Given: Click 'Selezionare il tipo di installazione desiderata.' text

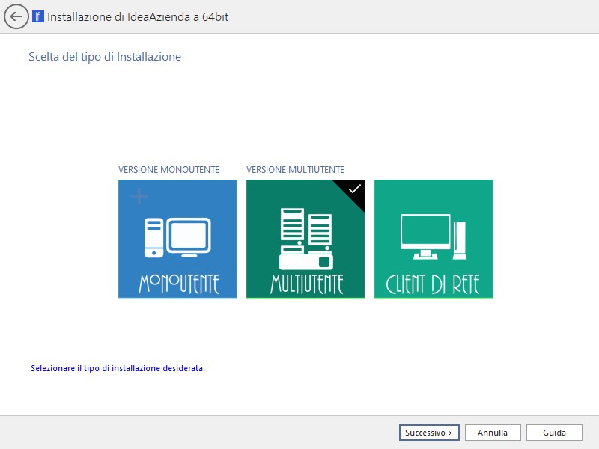Looking at the screenshot, I should (x=118, y=368).
